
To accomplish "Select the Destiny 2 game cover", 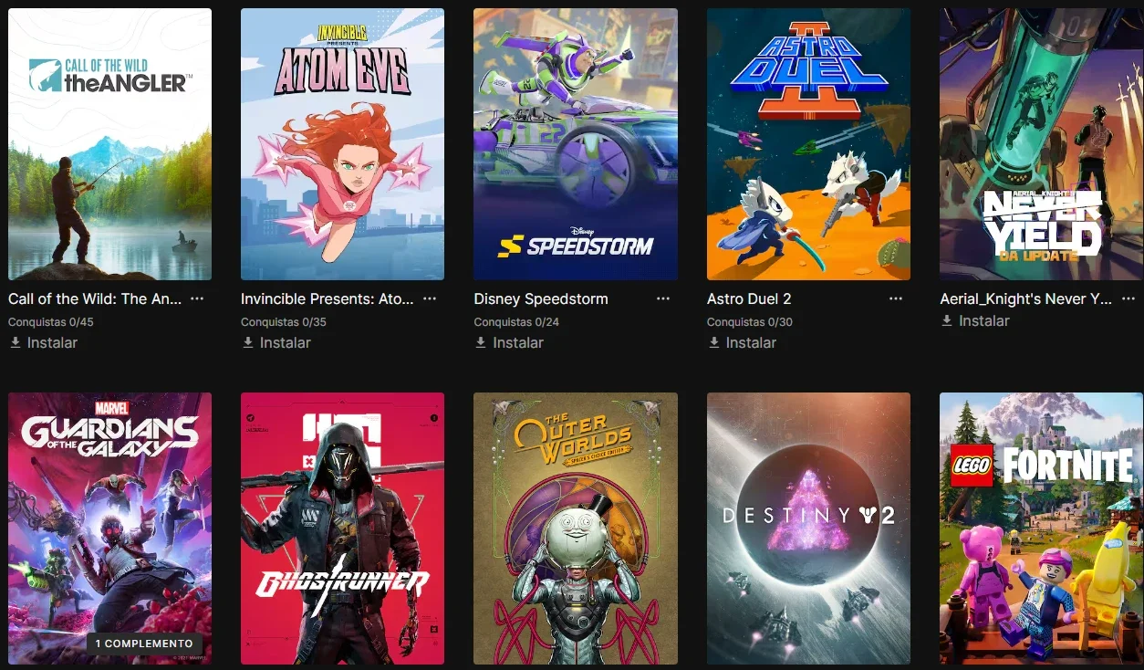I will [808, 529].
